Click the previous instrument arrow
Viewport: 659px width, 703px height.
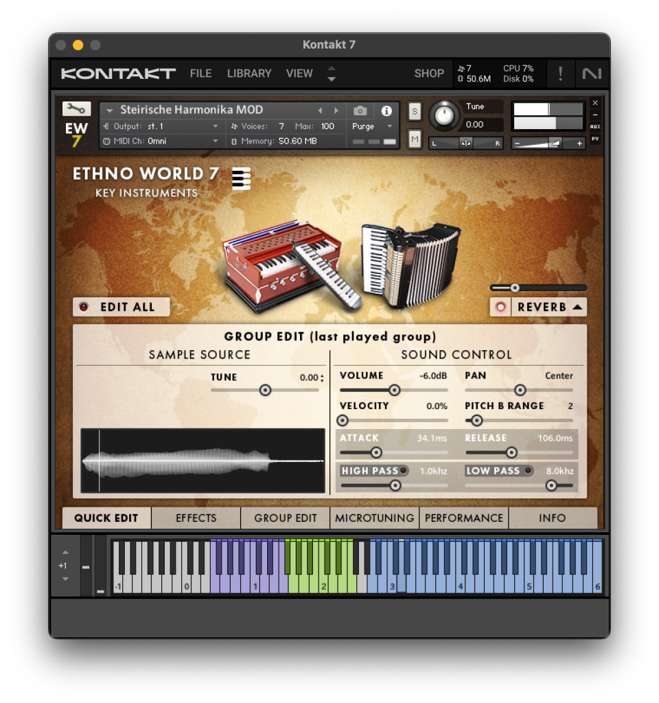pos(320,111)
